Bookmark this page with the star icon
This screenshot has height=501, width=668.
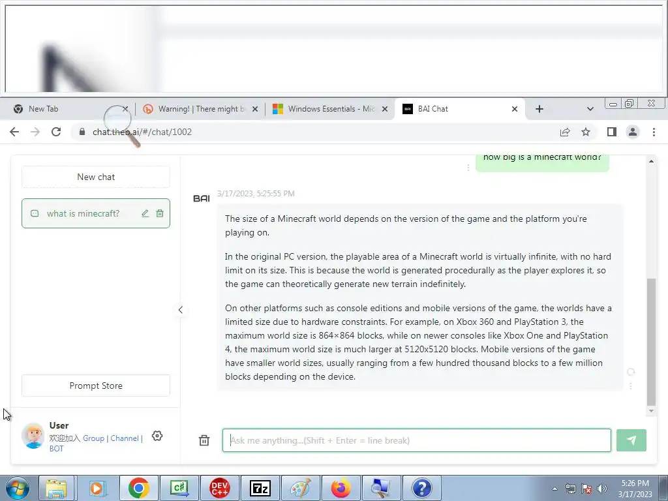point(586,132)
